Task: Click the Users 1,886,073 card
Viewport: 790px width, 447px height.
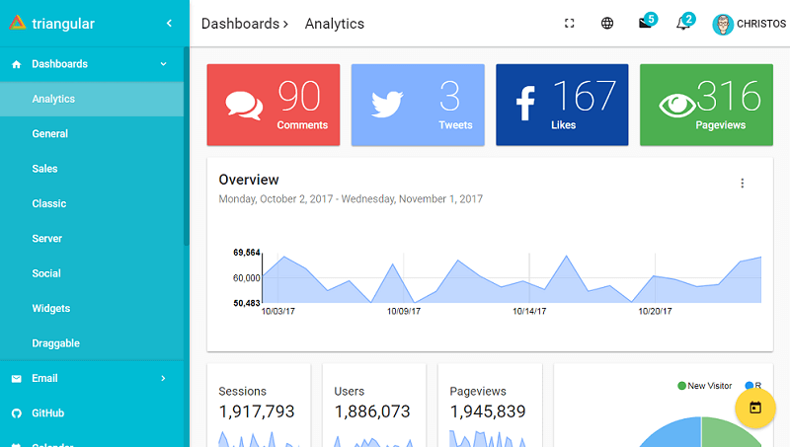Action: coord(374,406)
